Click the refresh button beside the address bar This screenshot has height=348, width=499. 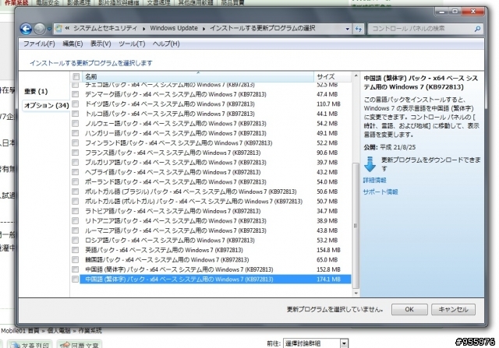coord(359,29)
